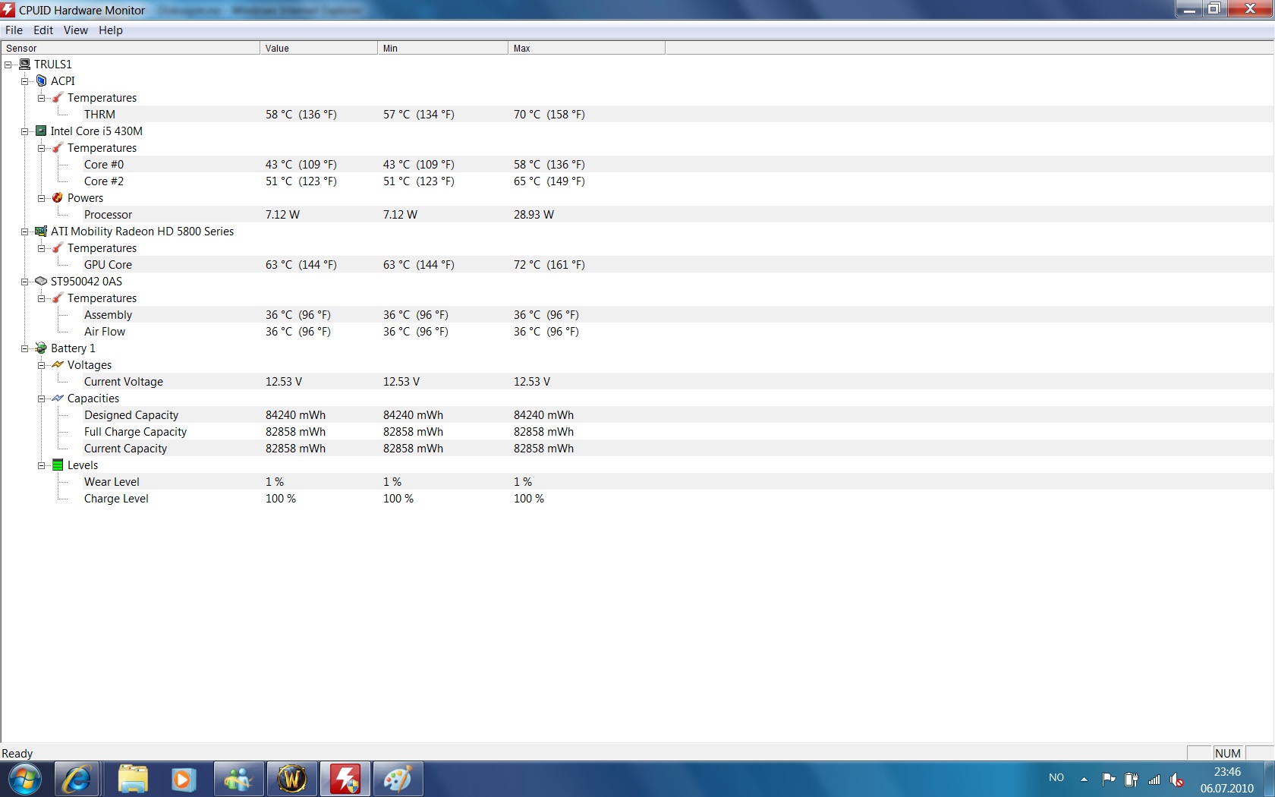This screenshot has width=1275, height=797.
Task: Click the green Levels icon
Action: [x=58, y=465]
